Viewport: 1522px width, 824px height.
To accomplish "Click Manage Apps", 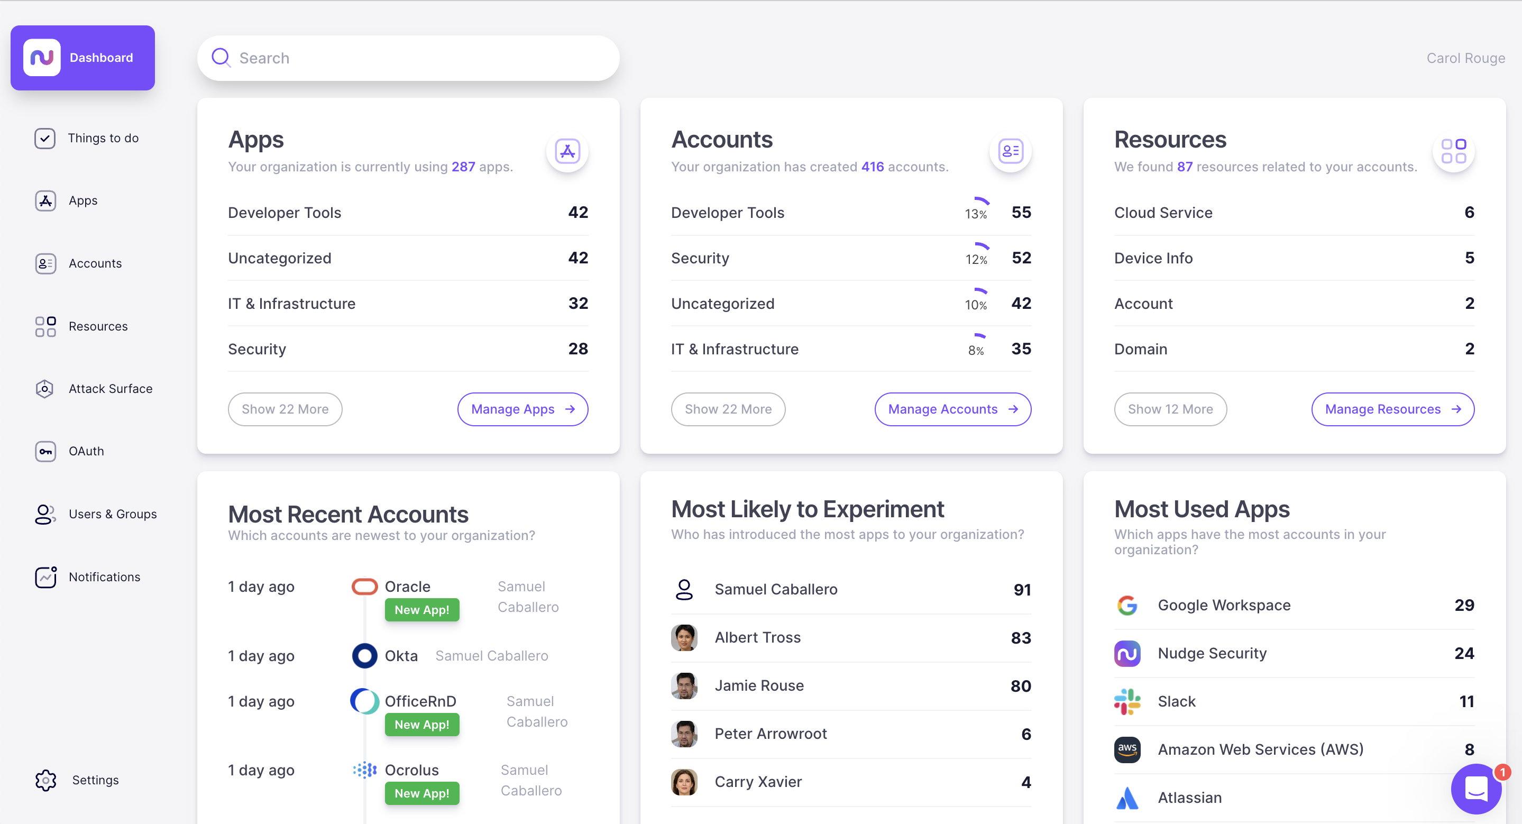I will (522, 409).
